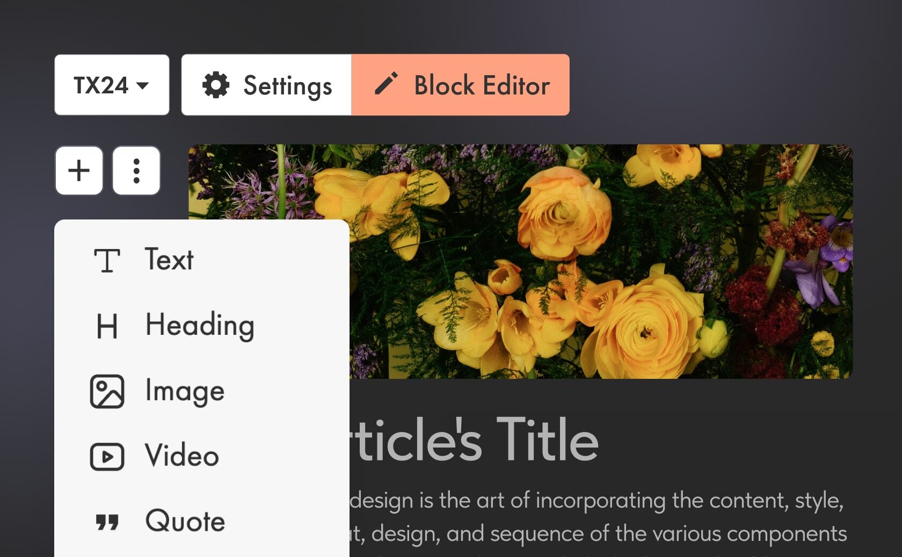Click the pencil icon in Block Editor
902x557 pixels.
pyautogui.click(x=386, y=84)
